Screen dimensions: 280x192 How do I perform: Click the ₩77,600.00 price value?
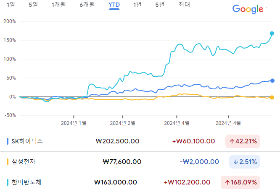(x=122, y=162)
